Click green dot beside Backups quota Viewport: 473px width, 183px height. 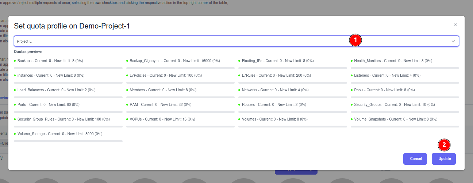(x=15, y=61)
